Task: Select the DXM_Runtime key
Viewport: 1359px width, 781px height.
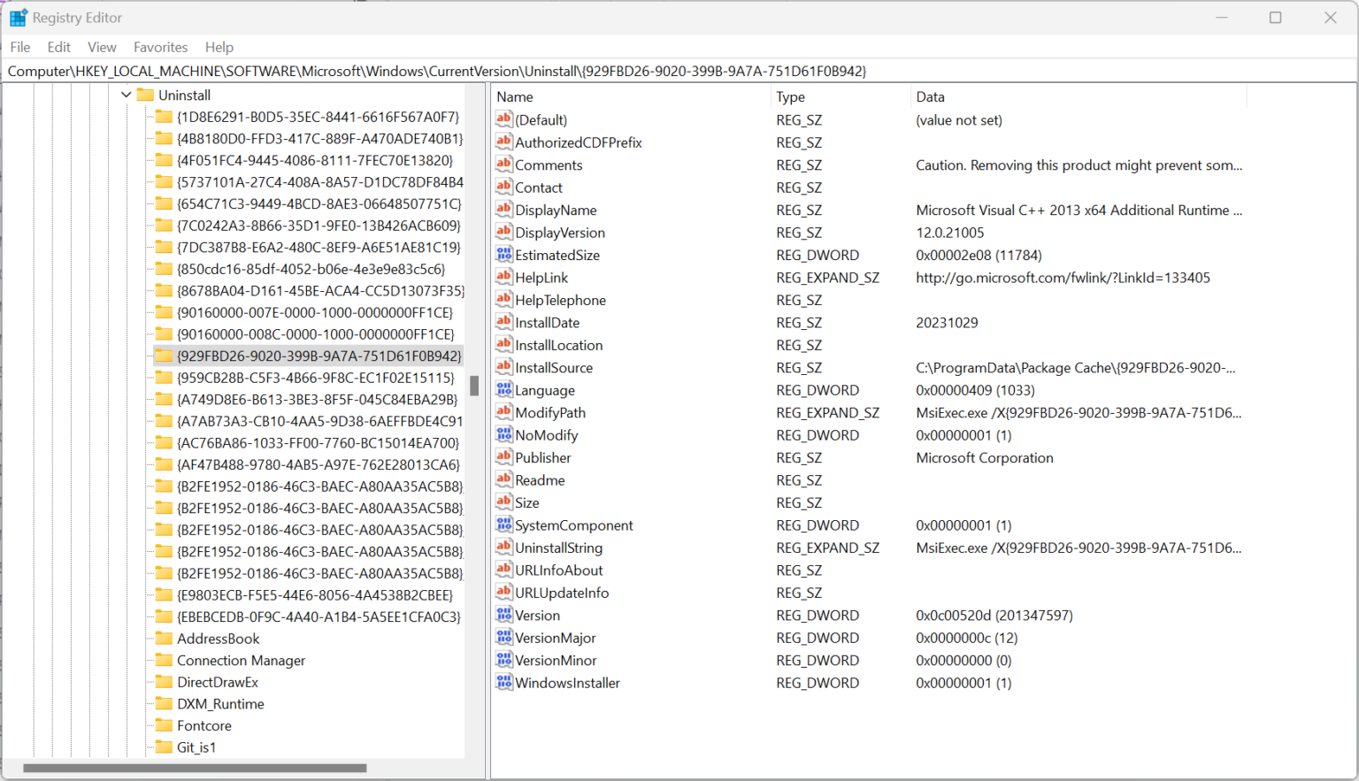Action: 220,704
